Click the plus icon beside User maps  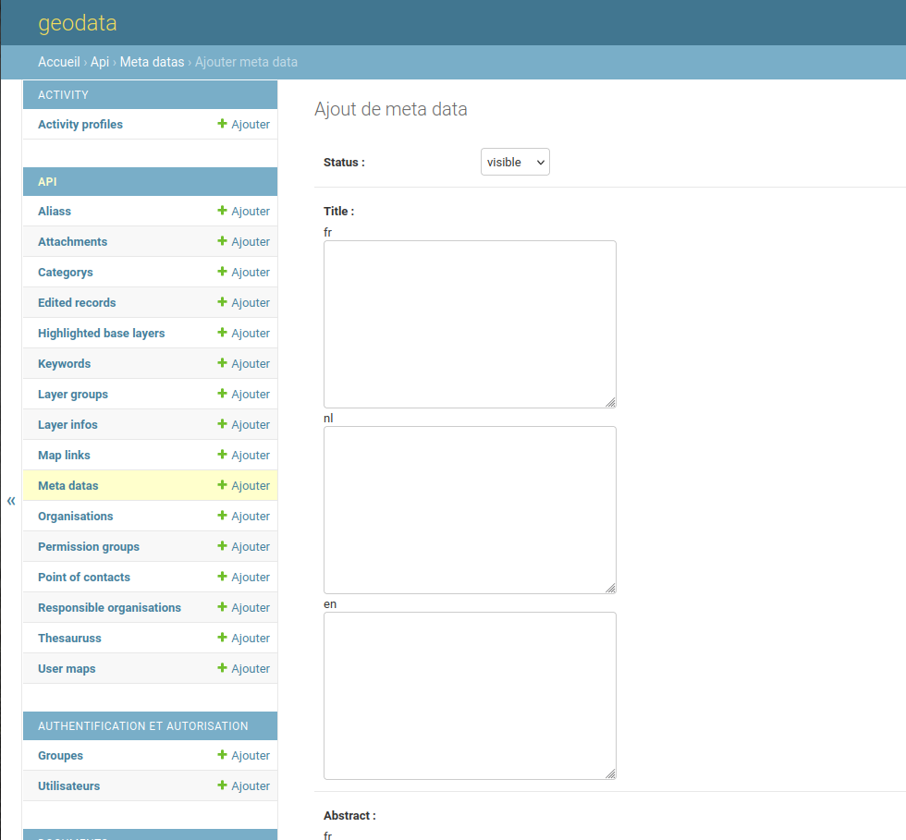[x=222, y=668]
